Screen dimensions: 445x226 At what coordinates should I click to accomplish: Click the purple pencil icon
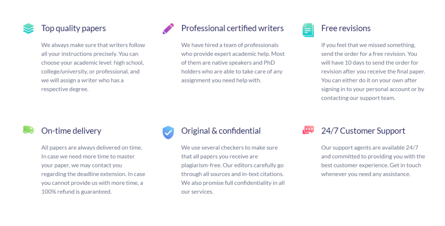[x=168, y=29]
